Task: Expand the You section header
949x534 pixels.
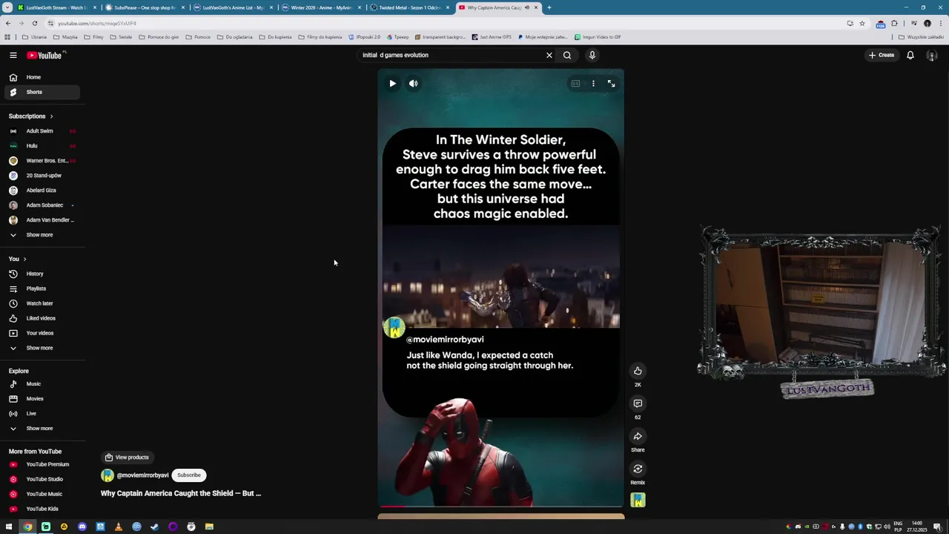Action: tap(17, 259)
